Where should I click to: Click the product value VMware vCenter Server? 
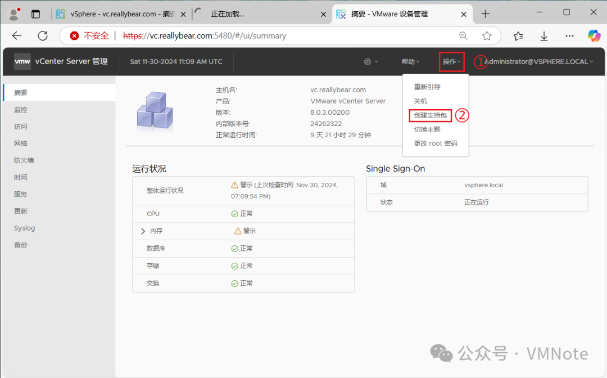(348, 101)
